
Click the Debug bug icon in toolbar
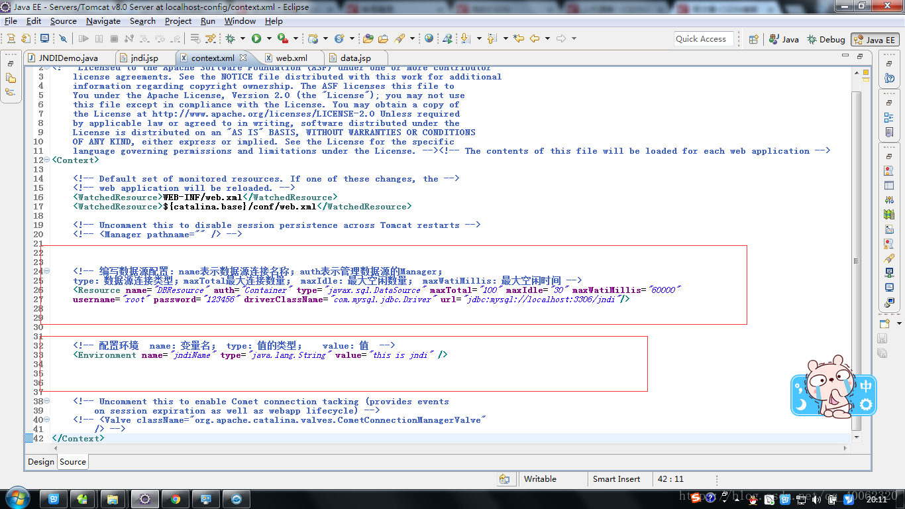click(230, 38)
